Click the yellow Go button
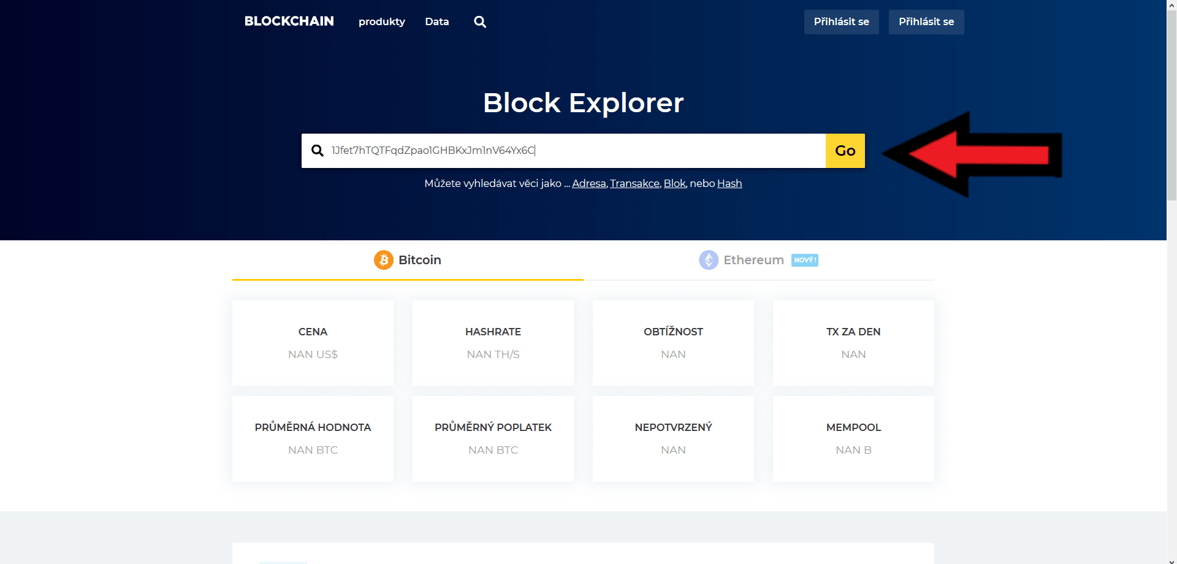The width and height of the screenshot is (1177, 564). point(845,151)
